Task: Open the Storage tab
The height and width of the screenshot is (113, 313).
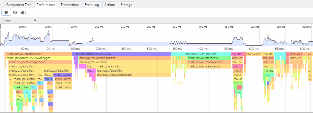Action: [x=126, y=5]
